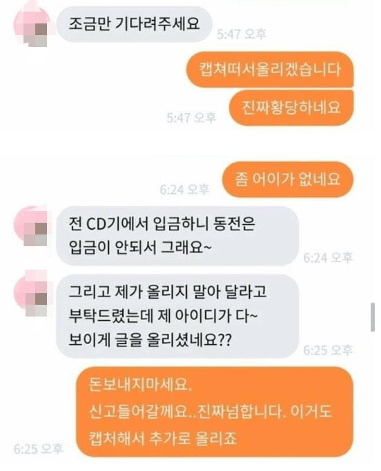The width and height of the screenshot is (381, 471).
Task: Select the 조금만 기다려주세요 message bubble
Action: [x=134, y=24]
